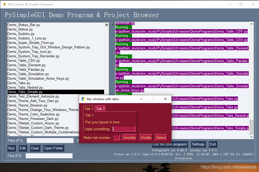The image size is (259, 172).
Task: Select Demo_Table_Pandas.py in the list
Action: pos(56,69)
